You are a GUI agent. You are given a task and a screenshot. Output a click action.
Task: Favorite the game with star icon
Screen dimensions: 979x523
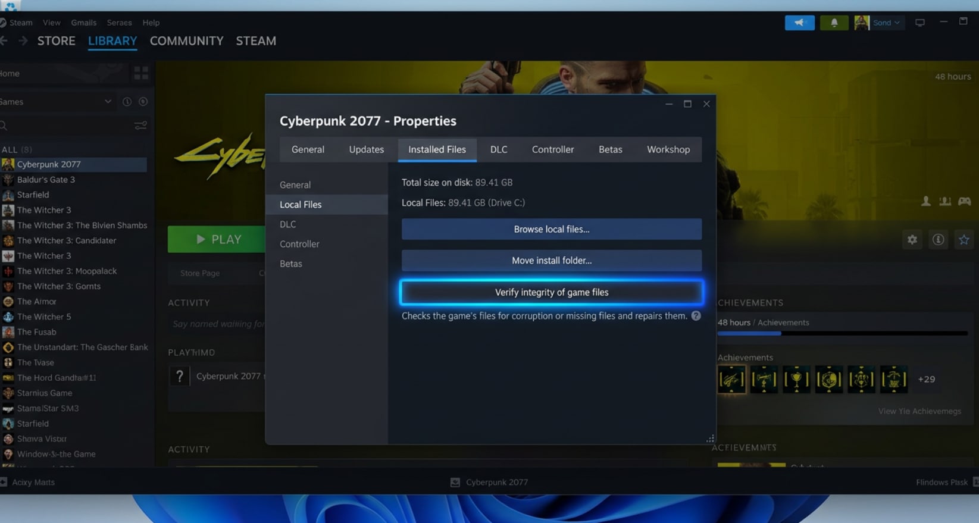click(964, 240)
